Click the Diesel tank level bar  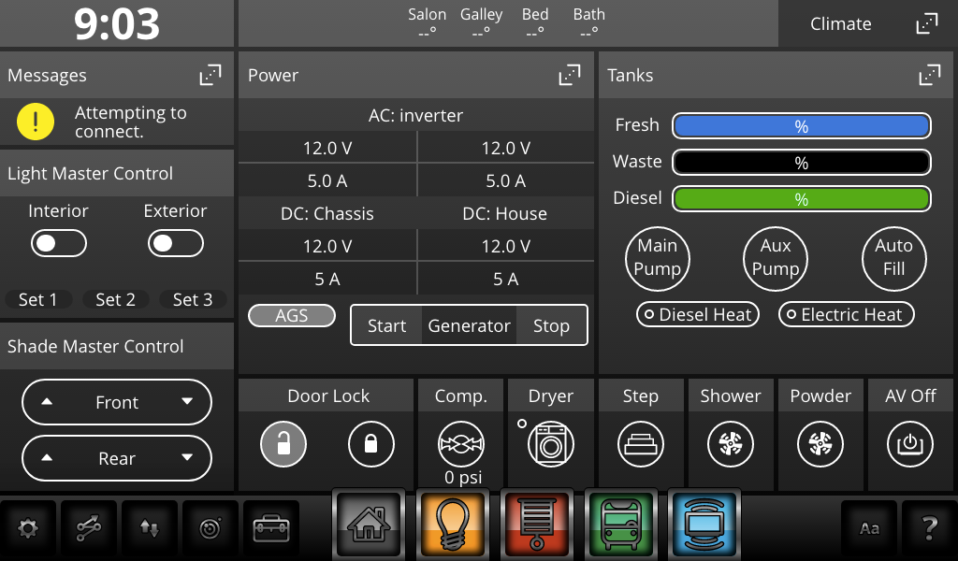pos(802,199)
